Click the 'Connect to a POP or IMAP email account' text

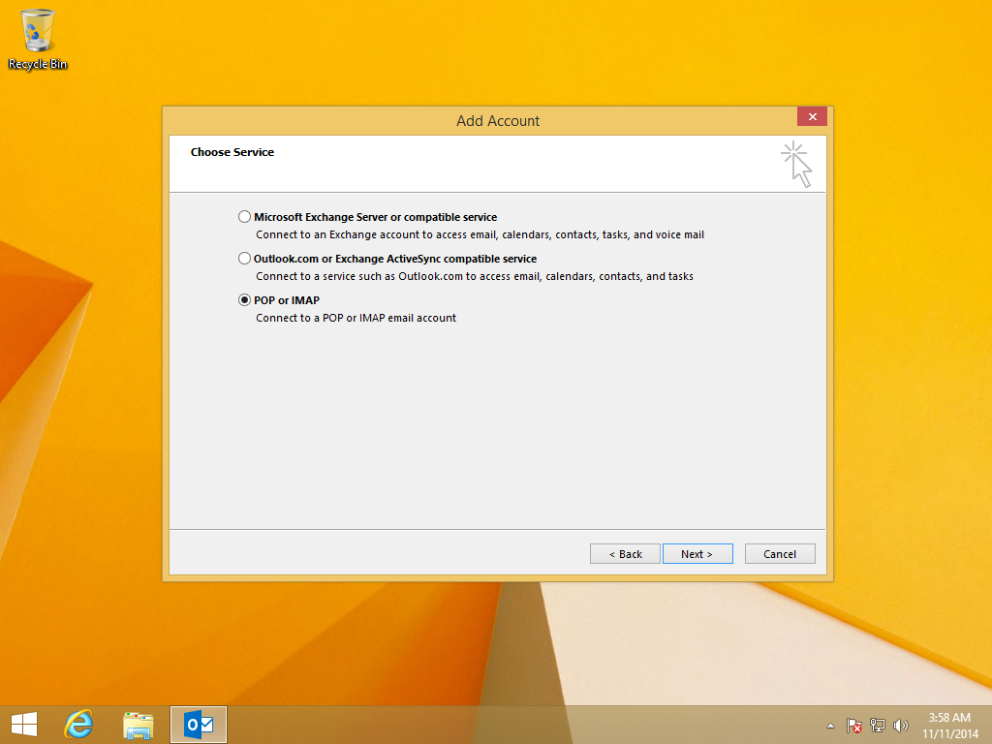[x=356, y=318]
